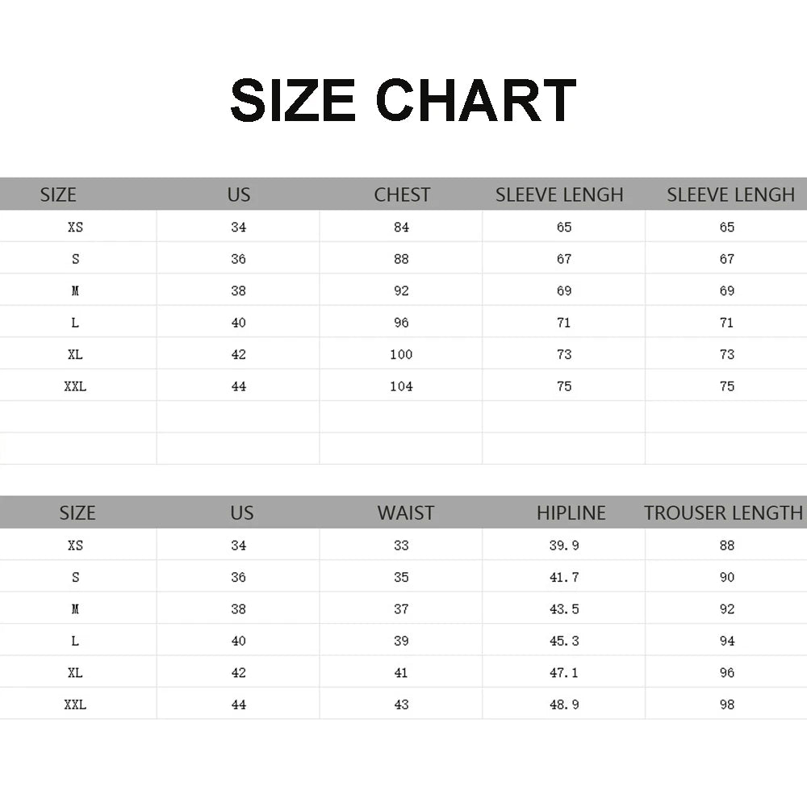Screen dimensions: 807x807
Task: Select chest measurement 104 for XXL
Action: [401, 386]
